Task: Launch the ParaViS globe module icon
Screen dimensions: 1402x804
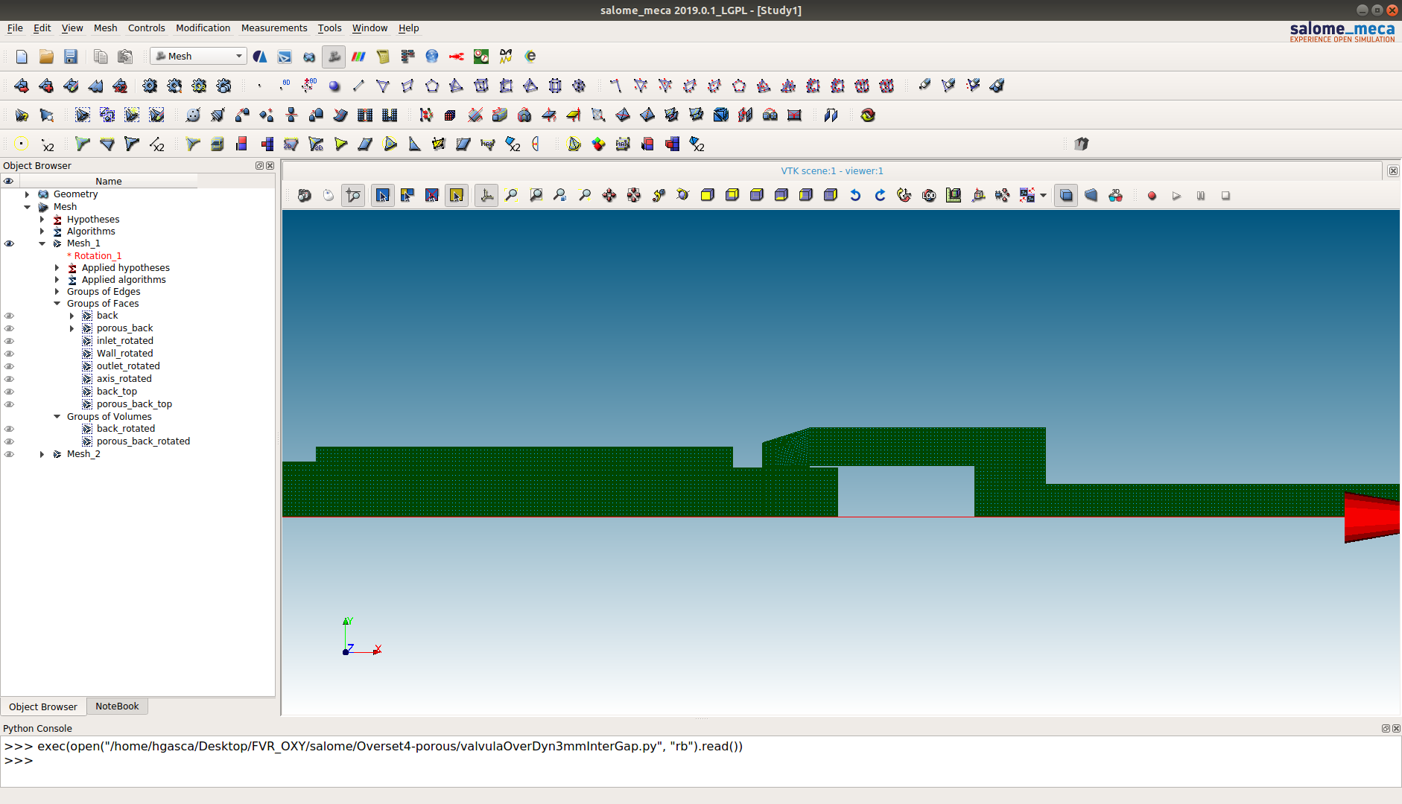Action: (432, 57)
